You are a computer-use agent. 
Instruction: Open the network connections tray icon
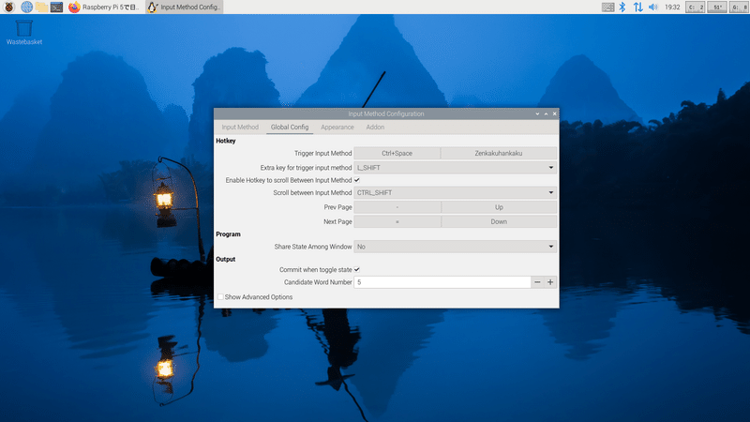click(x=638, y=7)
